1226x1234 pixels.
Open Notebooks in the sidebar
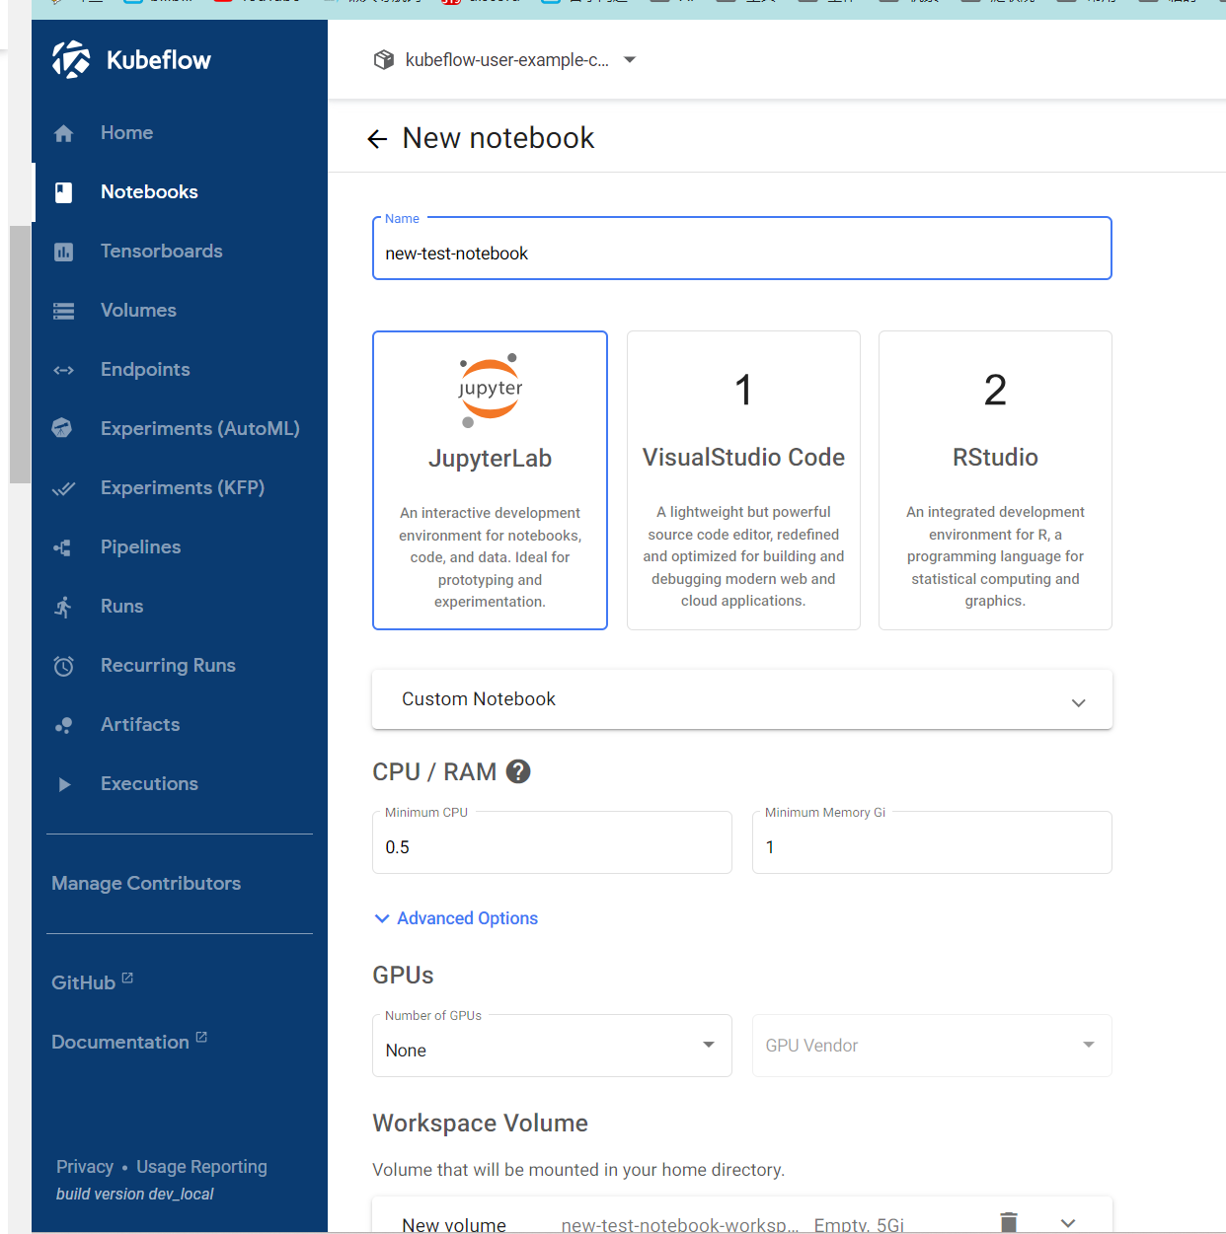pos(180,192)
